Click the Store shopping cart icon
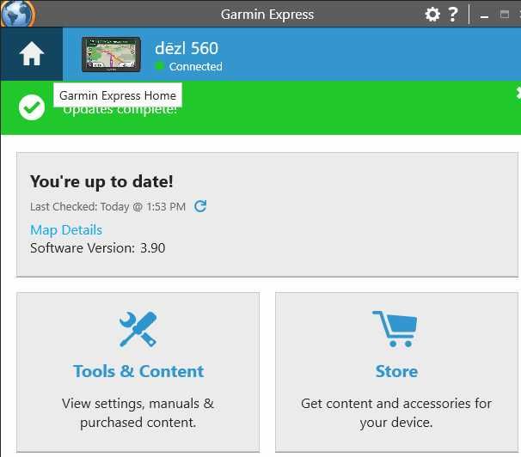This screenshot has height=457, width=521. tap(395, 329)
